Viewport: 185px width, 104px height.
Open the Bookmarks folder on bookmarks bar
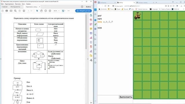(x=103, y=9)
